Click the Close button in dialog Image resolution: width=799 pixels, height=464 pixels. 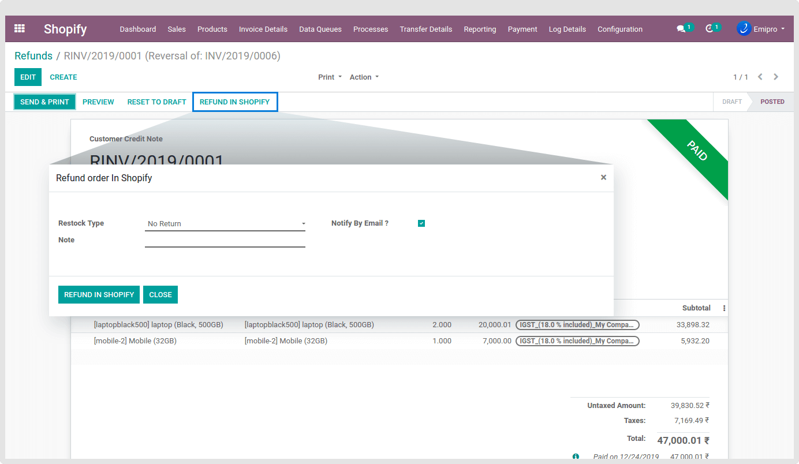click(160, 294)
